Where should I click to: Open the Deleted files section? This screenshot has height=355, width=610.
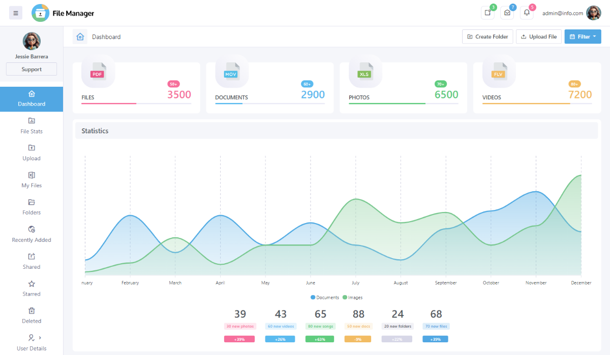pyautogui.click(x=31, y=315)
